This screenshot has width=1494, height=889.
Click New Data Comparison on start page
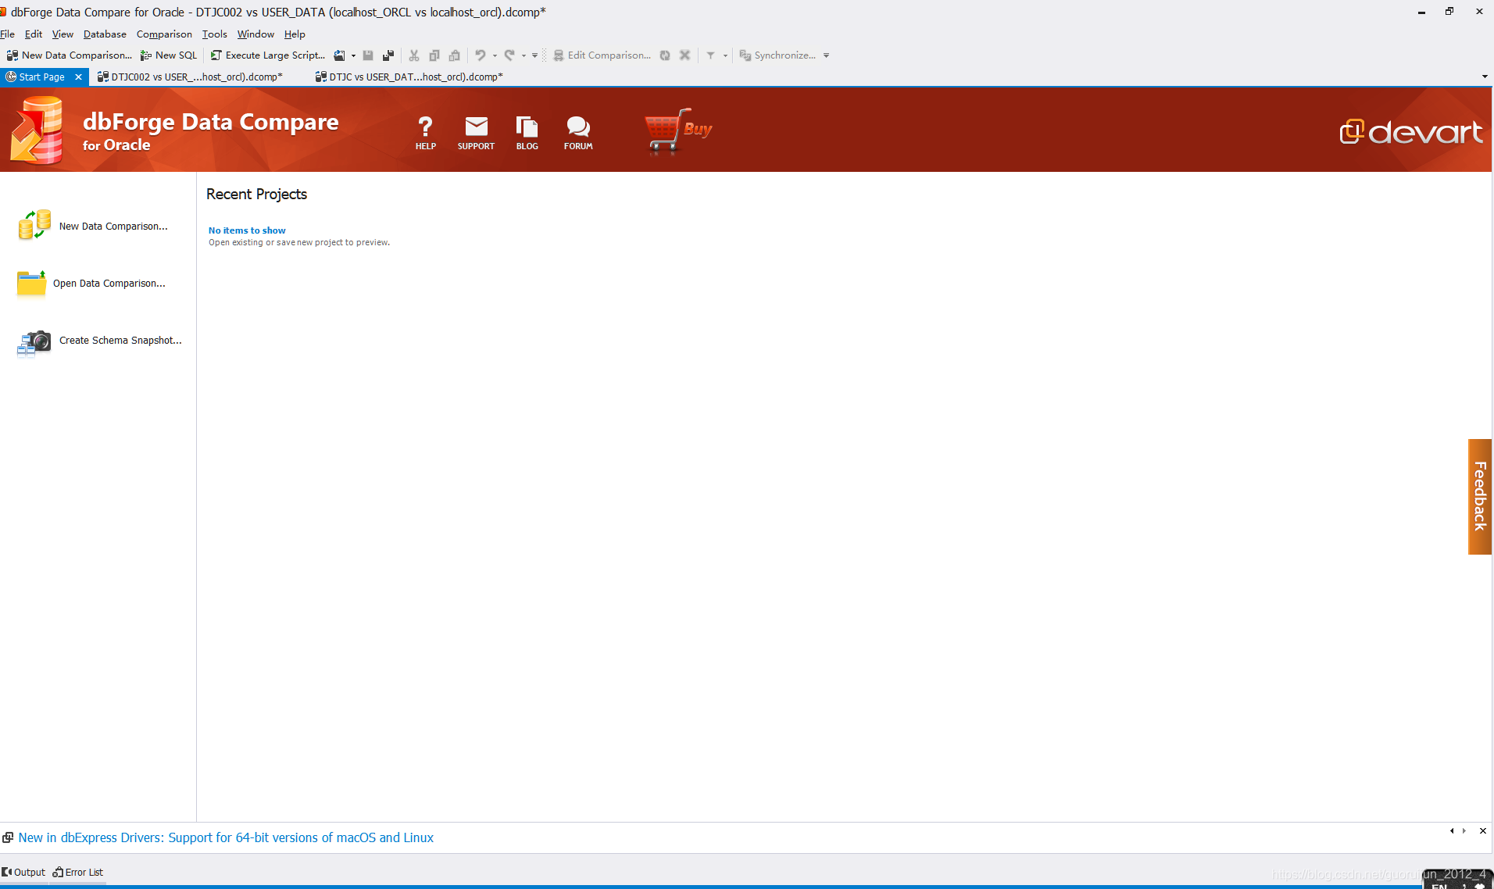(113, 227)
